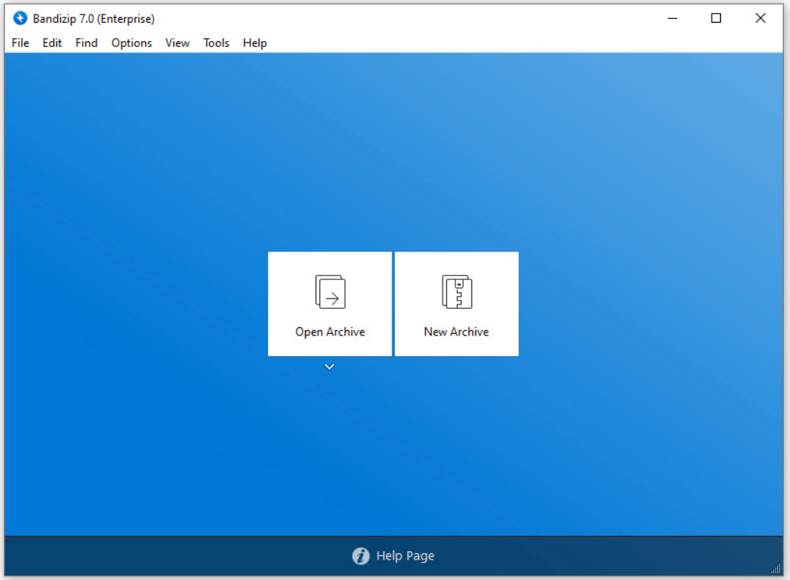Open the Tools menu
This screenshot has height=580, width=790.
pyautogui.click(x=216, y=43)
